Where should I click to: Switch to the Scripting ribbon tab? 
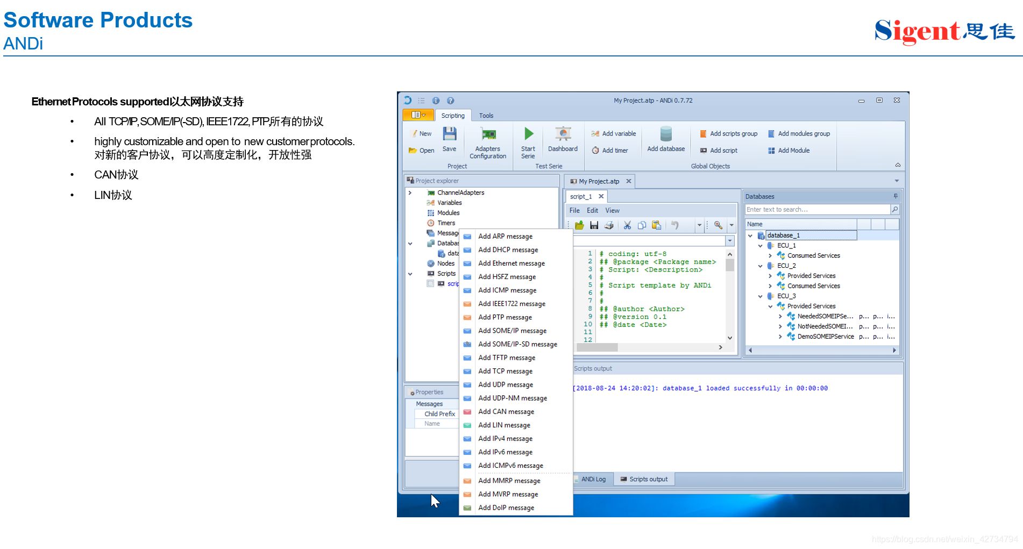[453, 116]
